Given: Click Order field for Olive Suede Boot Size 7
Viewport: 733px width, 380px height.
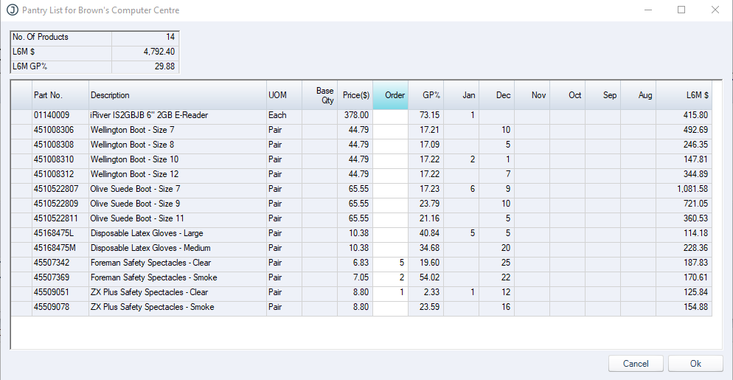Looking at the screenshot, I should (391, 189).
